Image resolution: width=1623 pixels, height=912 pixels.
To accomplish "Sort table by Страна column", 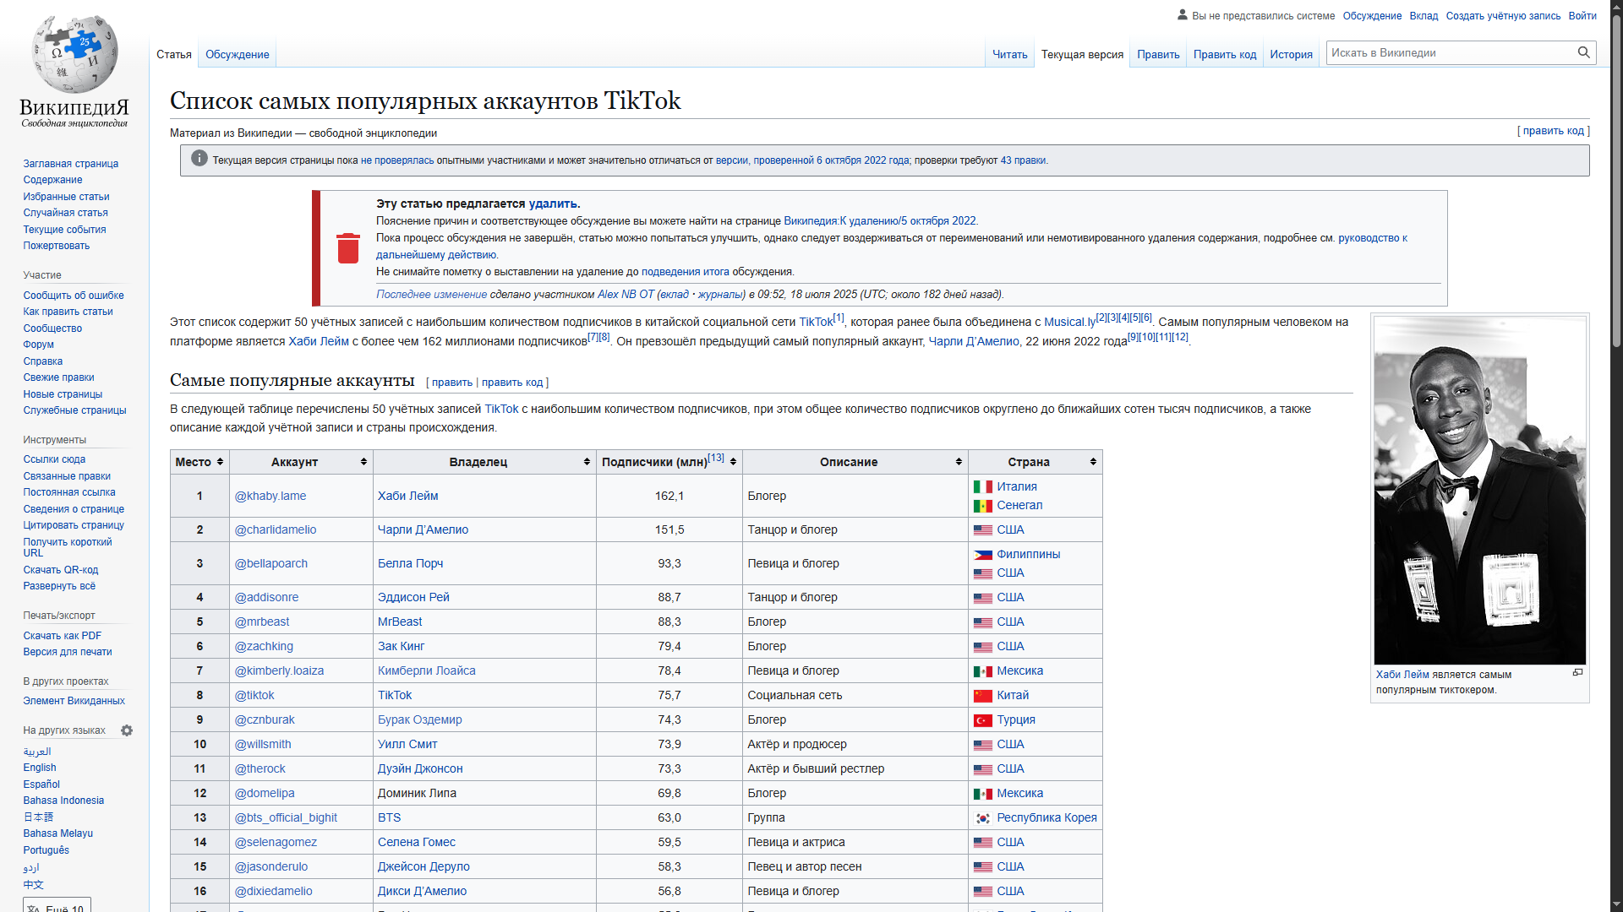I will (1093, 462).
